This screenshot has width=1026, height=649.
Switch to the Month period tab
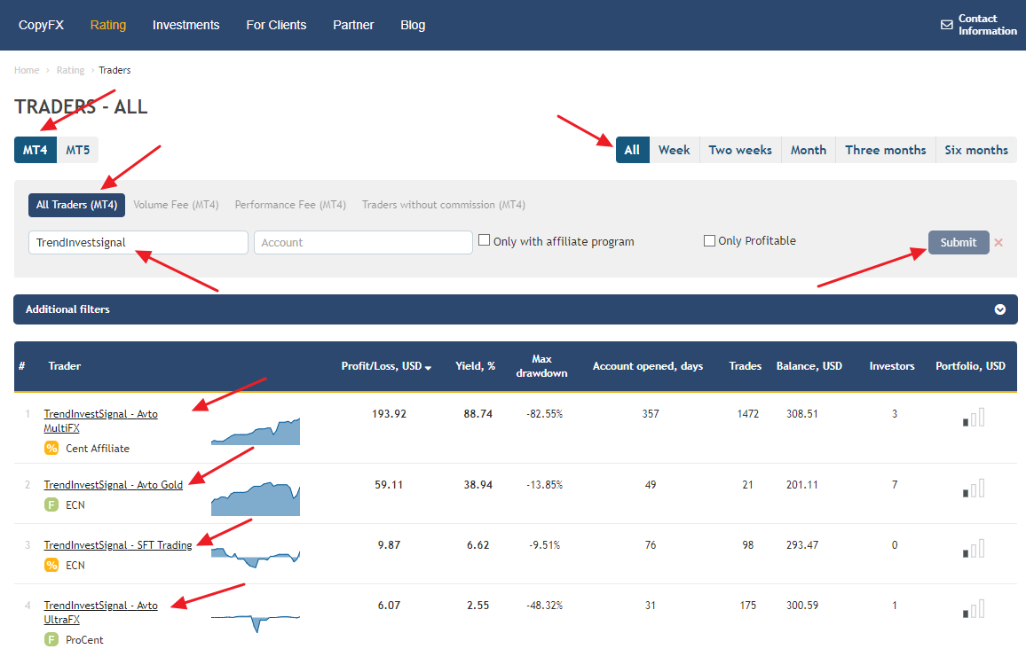pyautogui.click(x=808, y=150)
